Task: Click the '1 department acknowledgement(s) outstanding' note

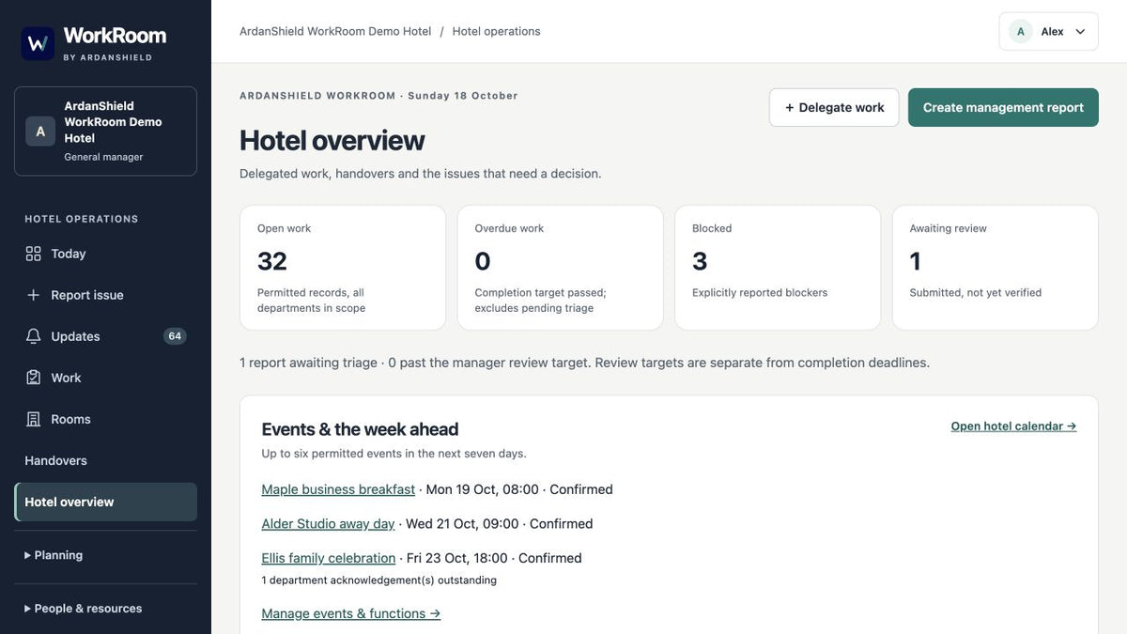Action: point(378,580)
